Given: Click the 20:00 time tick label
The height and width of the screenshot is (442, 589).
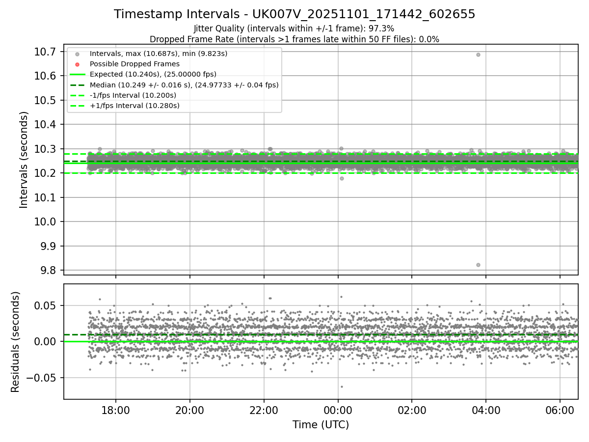Looking at the screenshot, I should pyautogui.click(x=190, y=410).
